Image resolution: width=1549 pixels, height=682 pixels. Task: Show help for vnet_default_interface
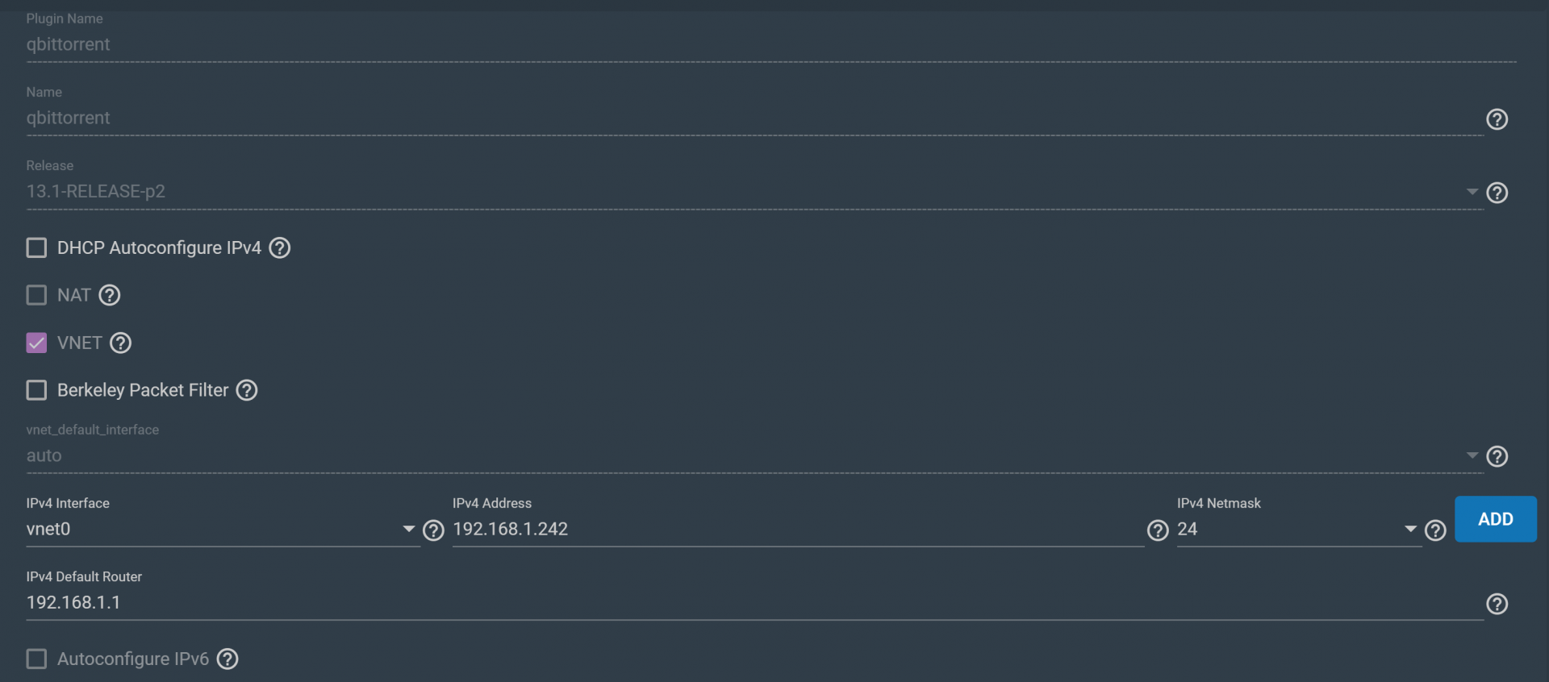tap(1497, 456)
